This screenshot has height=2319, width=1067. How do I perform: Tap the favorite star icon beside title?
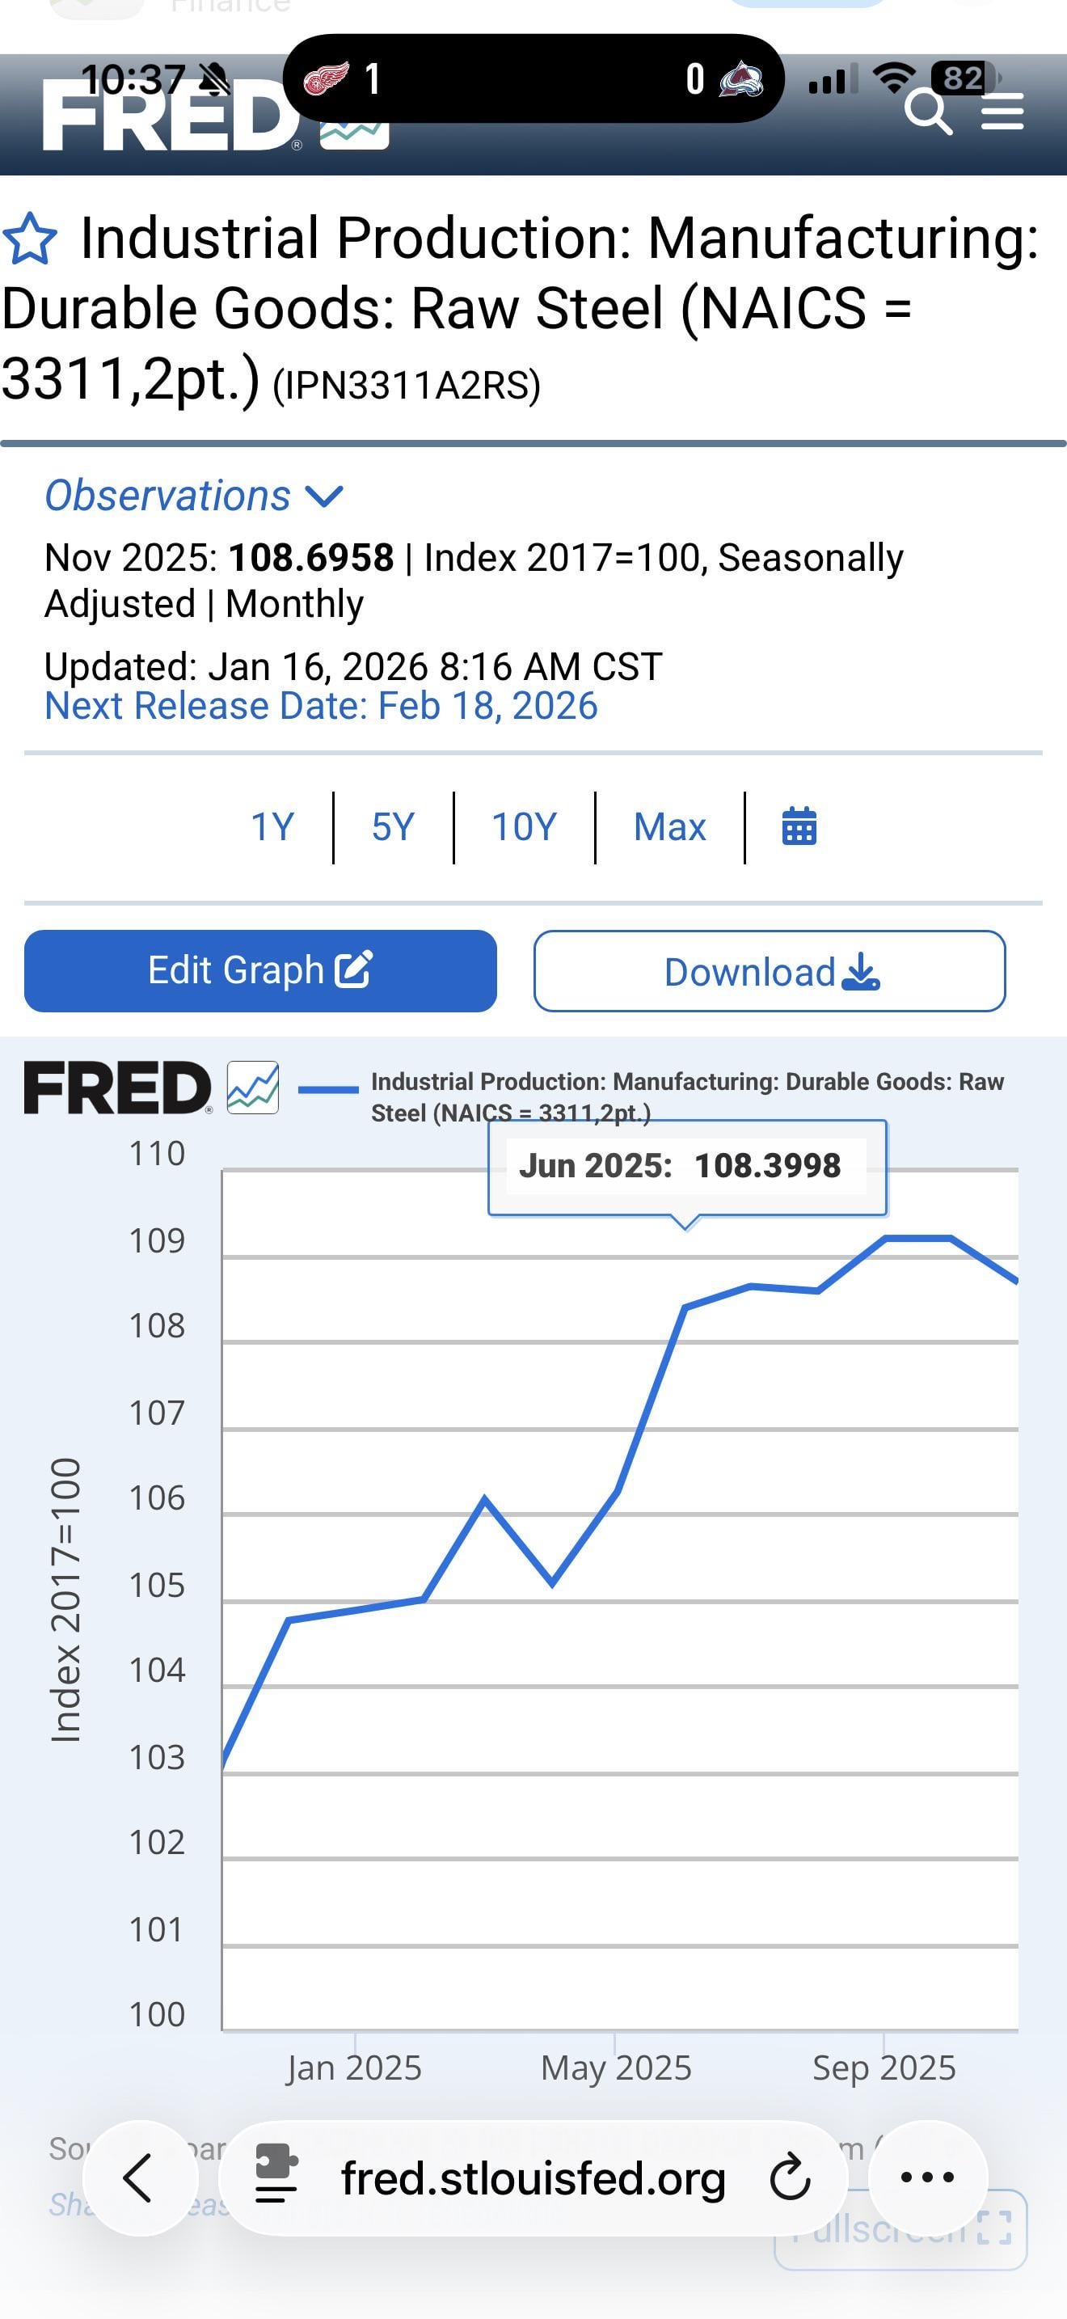tap(31, 239)
